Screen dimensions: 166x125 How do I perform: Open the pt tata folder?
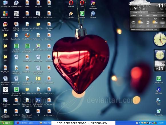5,36
